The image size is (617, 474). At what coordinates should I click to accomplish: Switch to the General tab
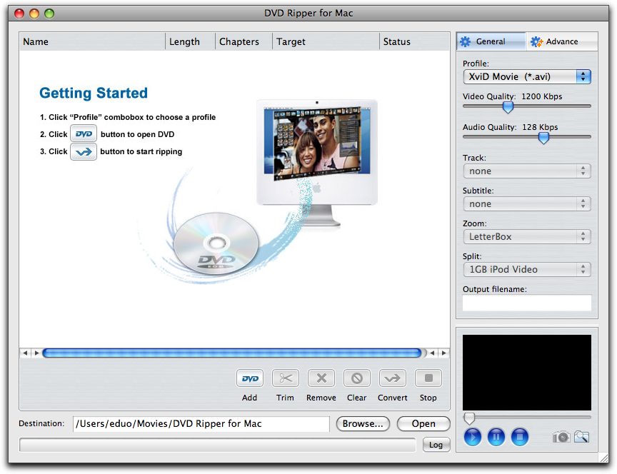point(491,41)
